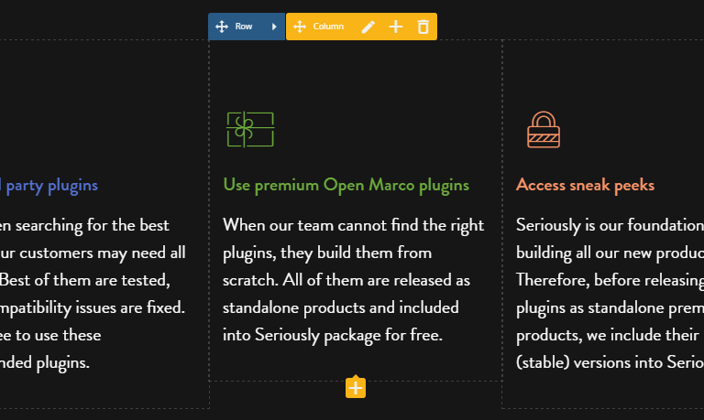Add element with the Column plus icon
The height and width of the screenshot is (420, 704).
(x=396, y=27)
